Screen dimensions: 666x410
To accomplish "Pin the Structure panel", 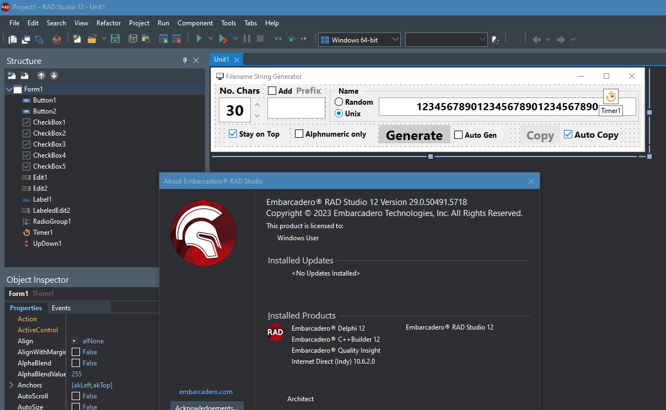I will [185, 61].
